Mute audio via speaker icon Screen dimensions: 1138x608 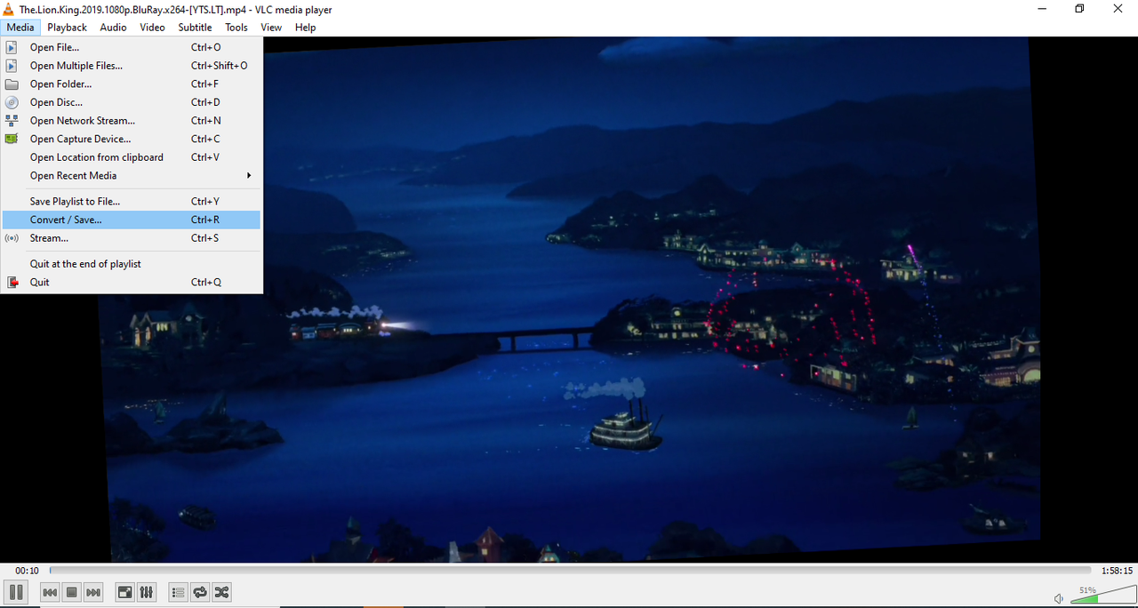point(1059,598)
